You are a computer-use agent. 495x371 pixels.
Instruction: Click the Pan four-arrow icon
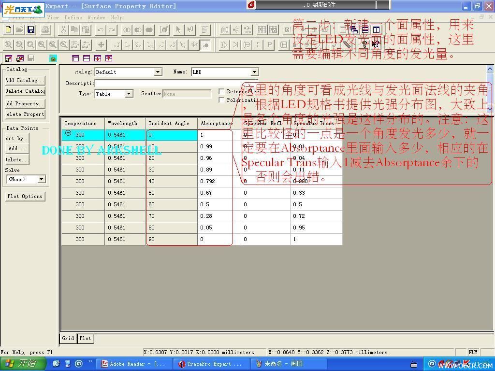coord(101,45)
